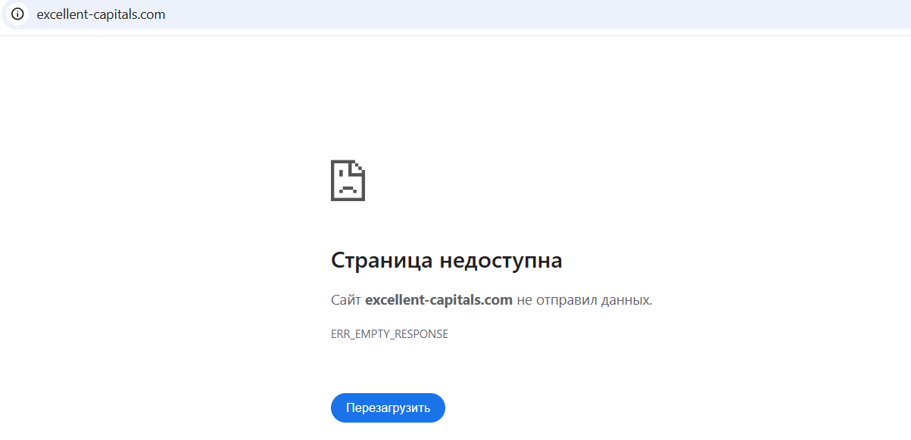Select the "Страница недоступна" heading
Image resolution: width=911 pixels, height=440 pixels.
[x=447, y=261]
